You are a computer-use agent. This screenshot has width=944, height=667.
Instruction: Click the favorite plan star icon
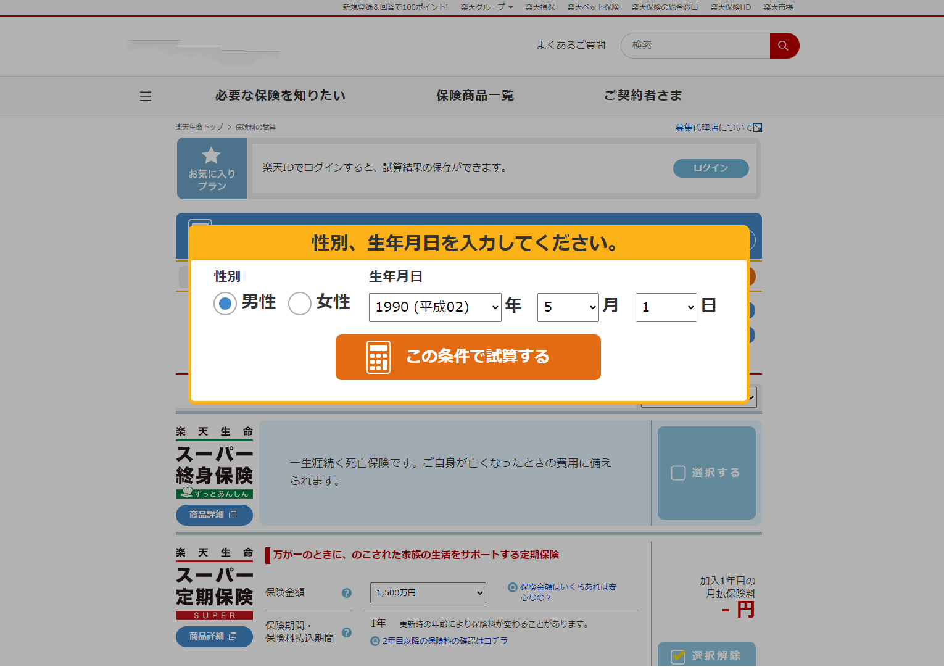pyautogui.click(x=211, y=155)
